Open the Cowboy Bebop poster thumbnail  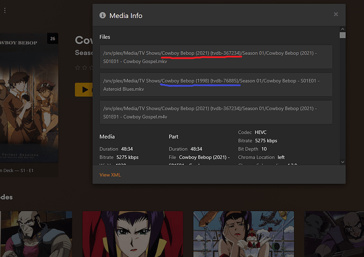[29, 97]
